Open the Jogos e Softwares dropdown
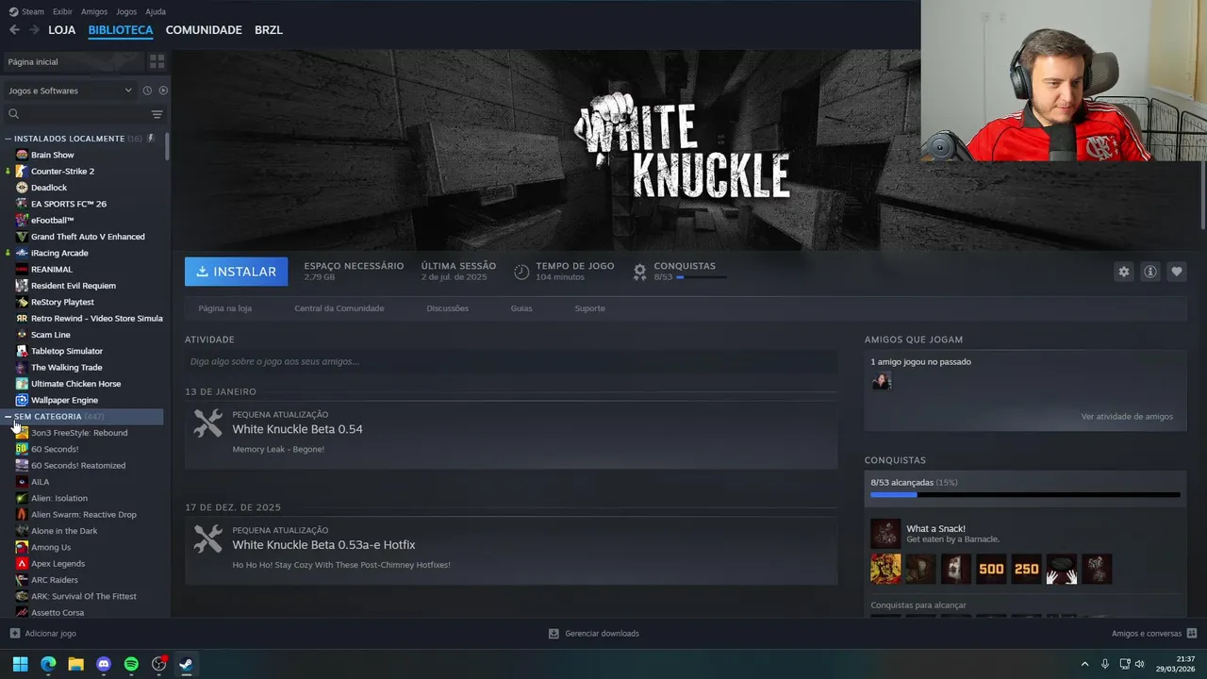The image size is (1207, 679). point(71,91)
